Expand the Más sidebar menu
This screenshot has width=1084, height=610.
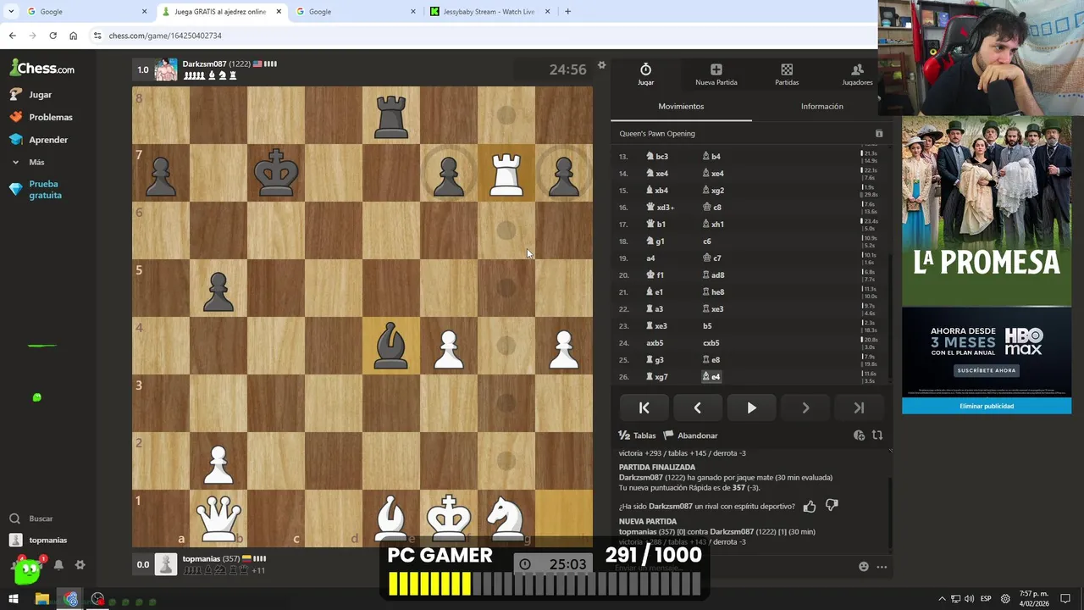coord(36,162)
